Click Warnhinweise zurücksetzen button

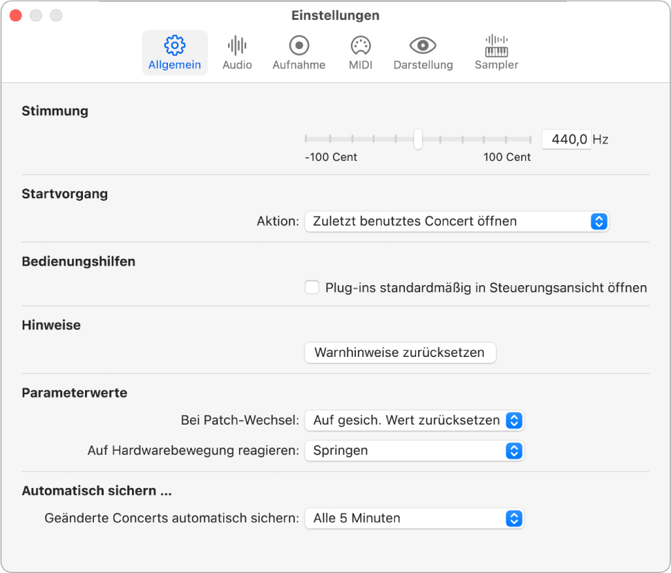(x=400, y=353)
